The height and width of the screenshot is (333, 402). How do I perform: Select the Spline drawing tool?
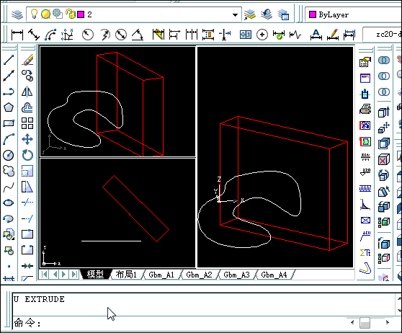(x=9, y=187)
